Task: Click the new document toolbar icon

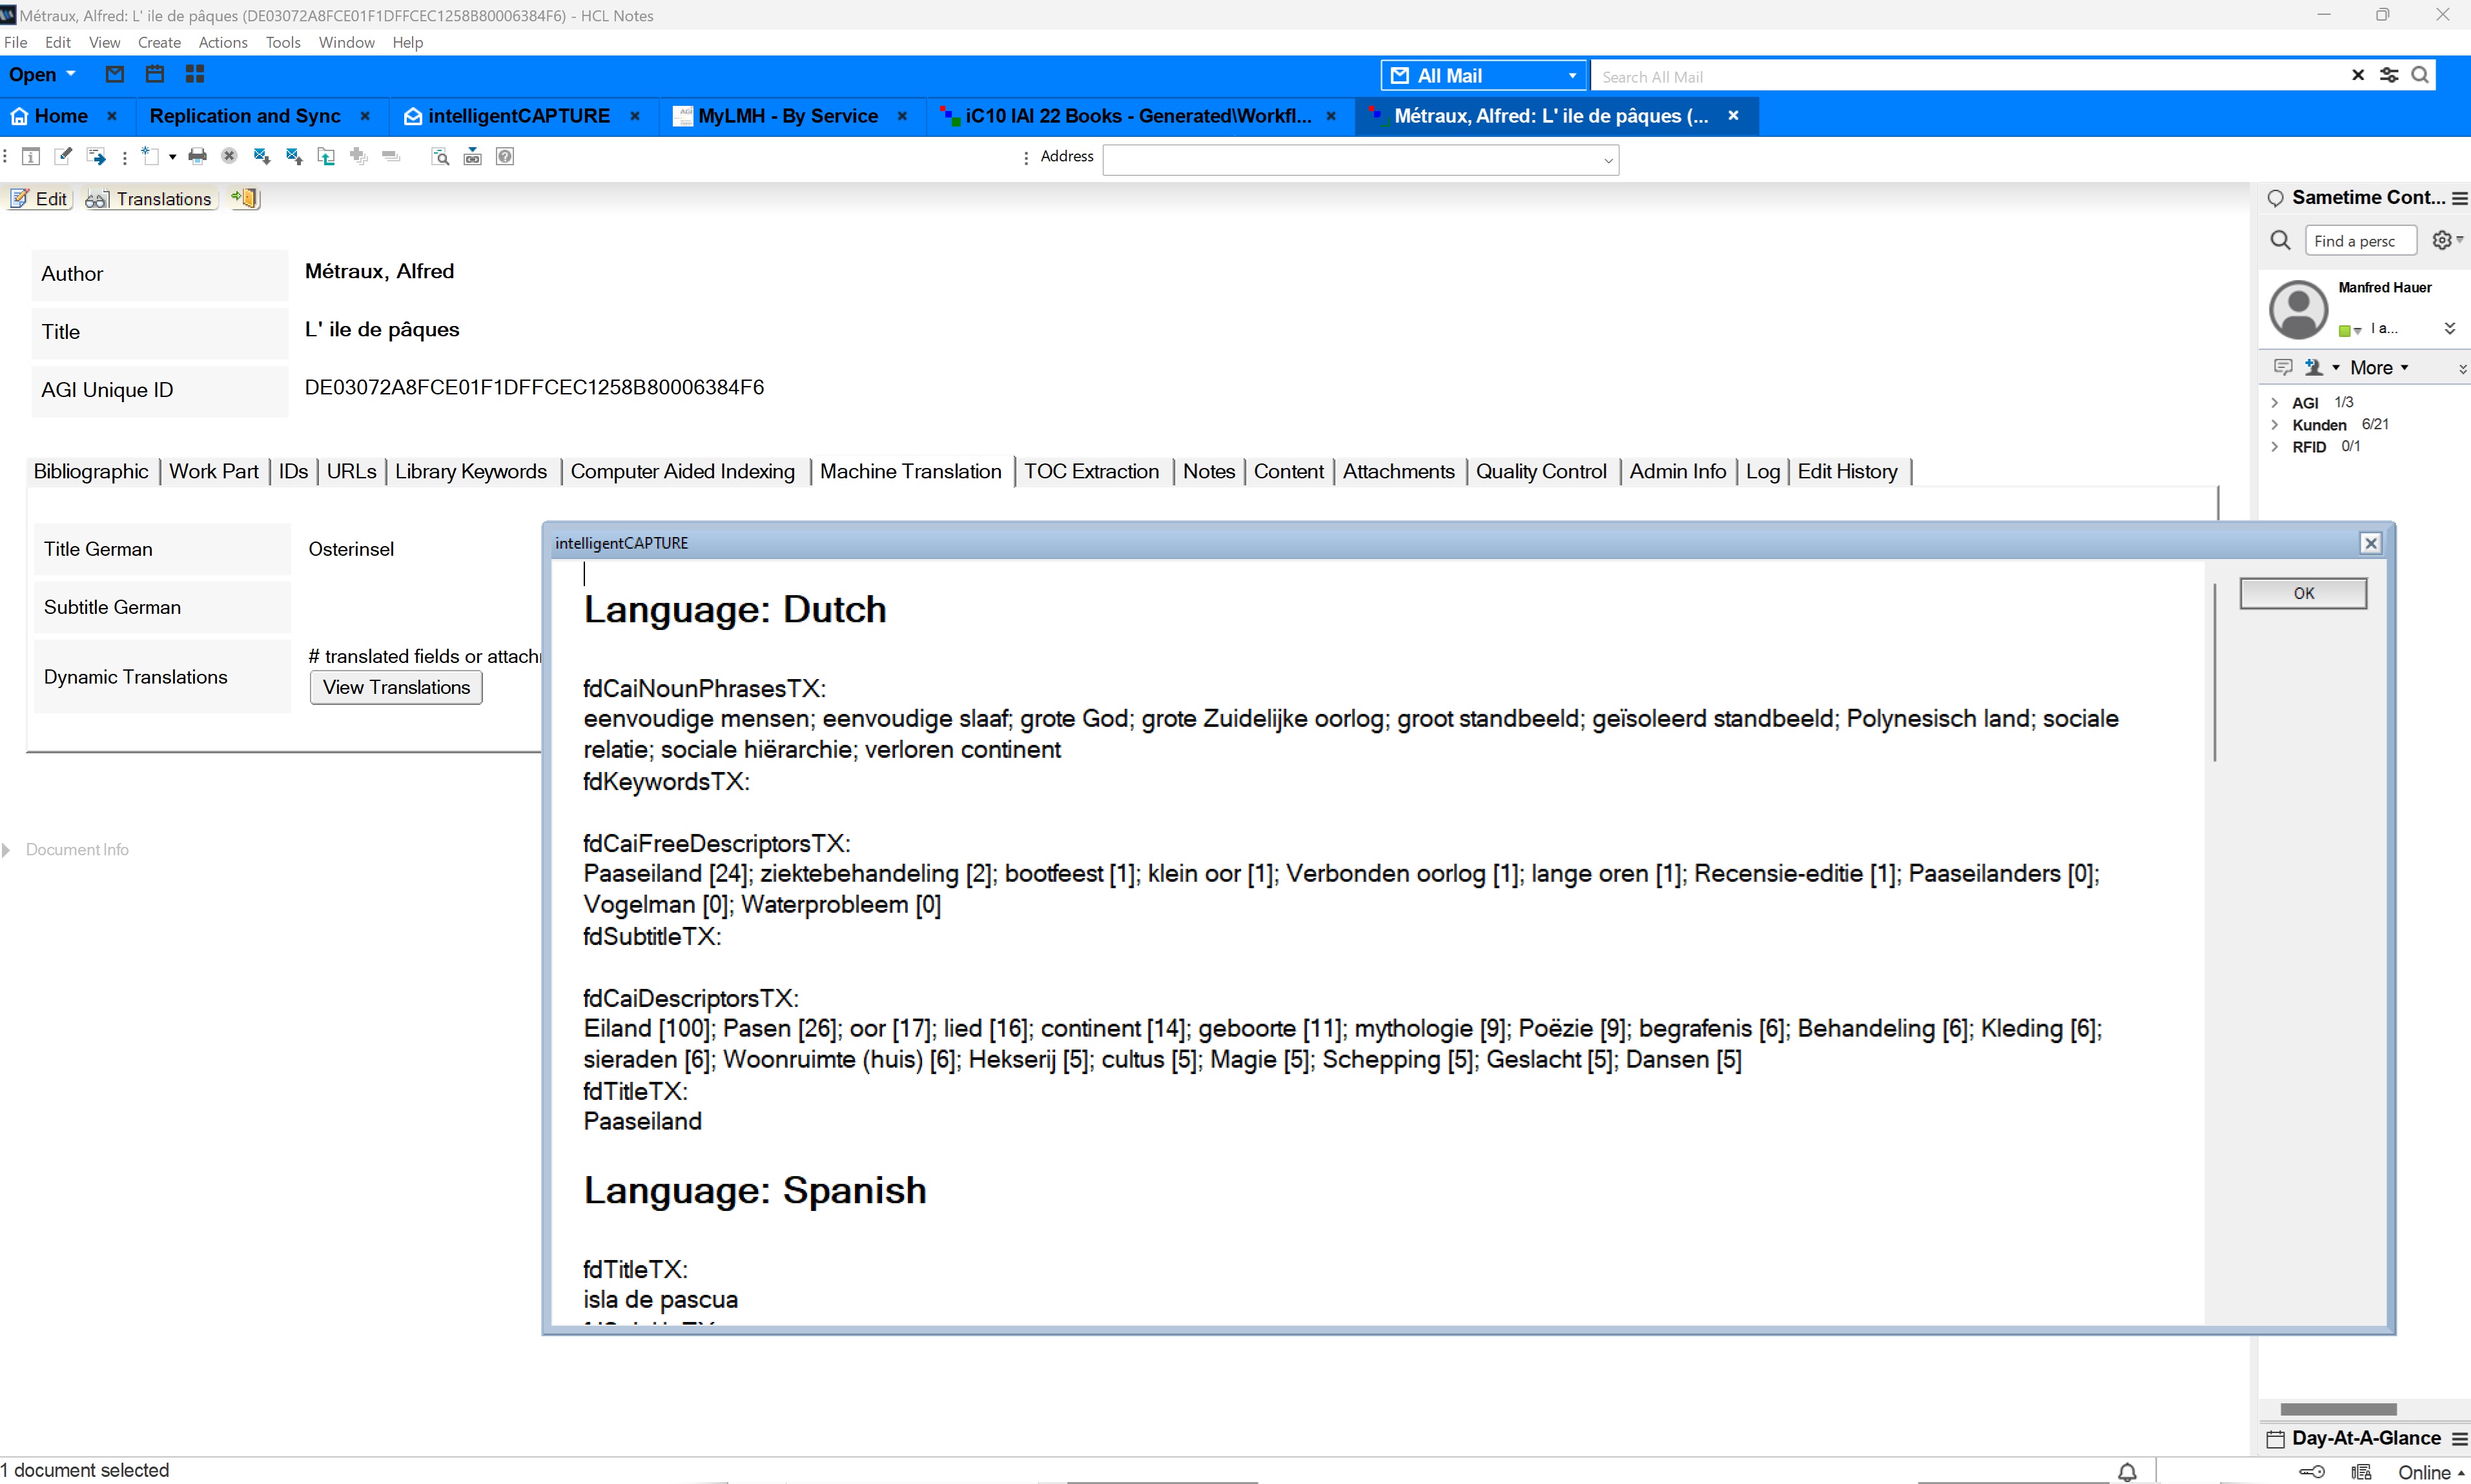Action: pyautogui.click(x=150, y=156)
